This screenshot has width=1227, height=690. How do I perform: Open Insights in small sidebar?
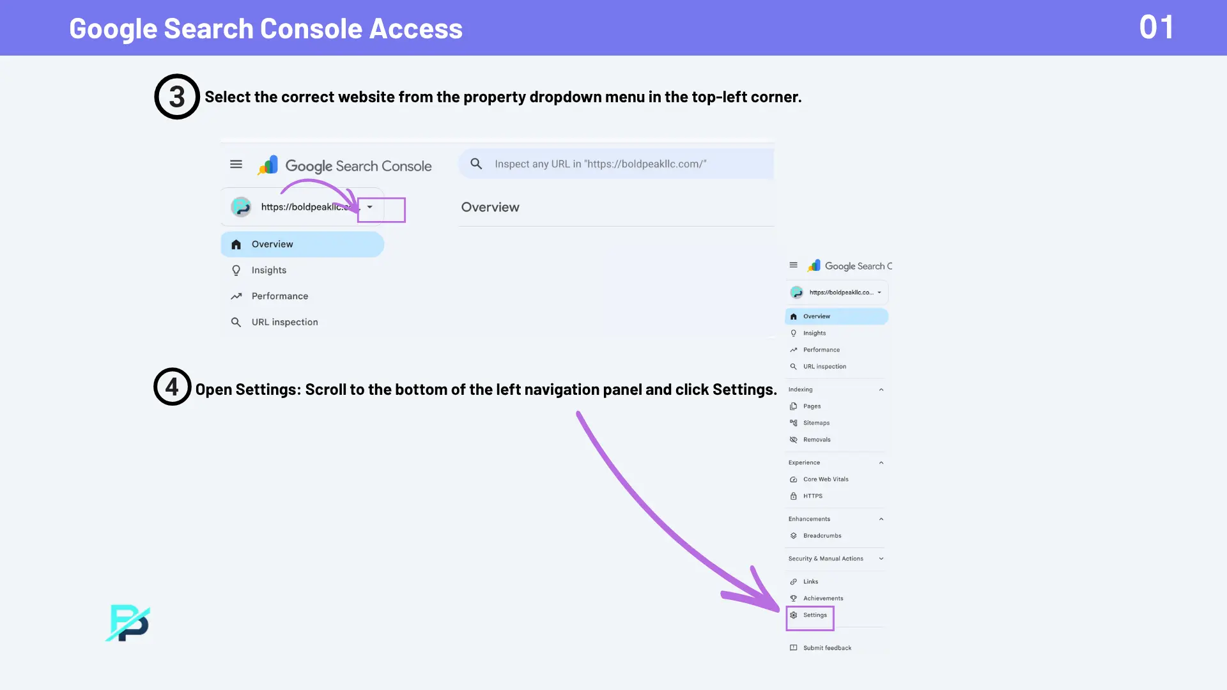(814, 333)
